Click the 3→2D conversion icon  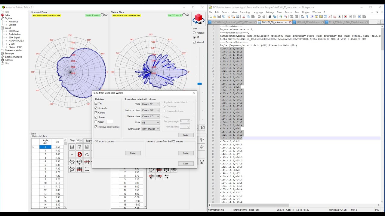pos(202,162)
